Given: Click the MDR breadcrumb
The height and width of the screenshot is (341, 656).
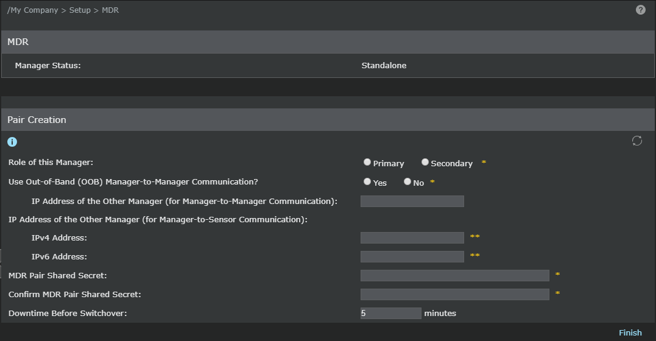Looking at the screenshot, I should 110,10.
